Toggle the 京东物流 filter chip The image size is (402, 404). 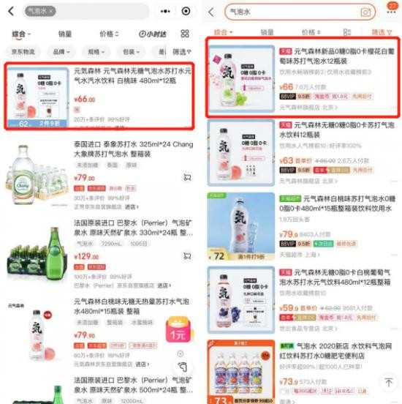tap(23, 52)
